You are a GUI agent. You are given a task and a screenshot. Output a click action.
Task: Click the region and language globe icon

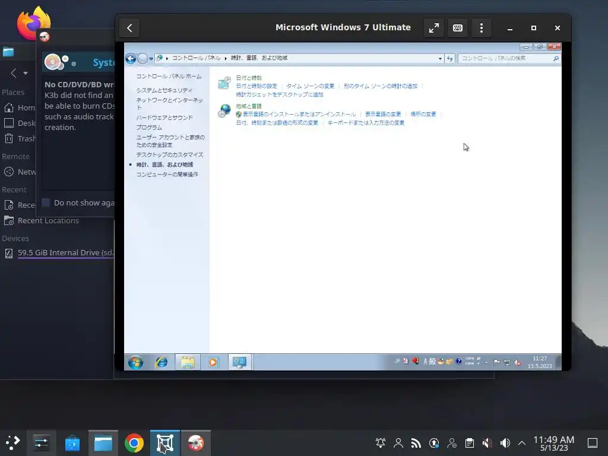(224, 110)
